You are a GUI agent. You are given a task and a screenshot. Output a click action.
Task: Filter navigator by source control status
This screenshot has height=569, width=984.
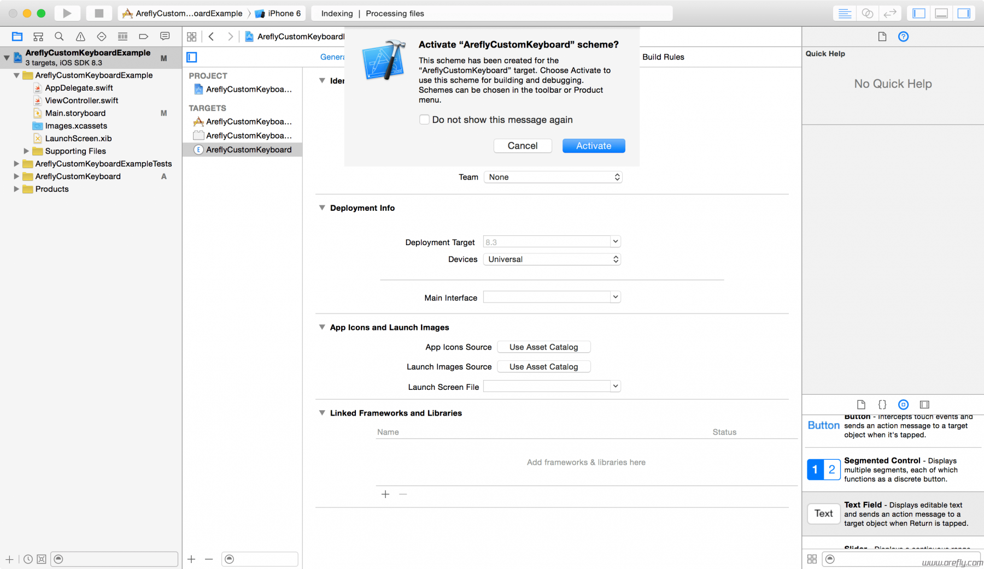coord(42,559)
